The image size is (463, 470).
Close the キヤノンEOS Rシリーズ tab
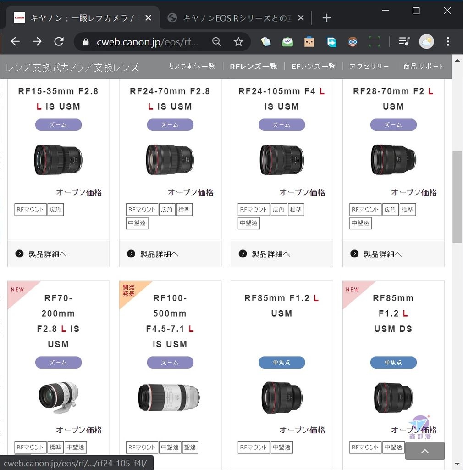301,18
